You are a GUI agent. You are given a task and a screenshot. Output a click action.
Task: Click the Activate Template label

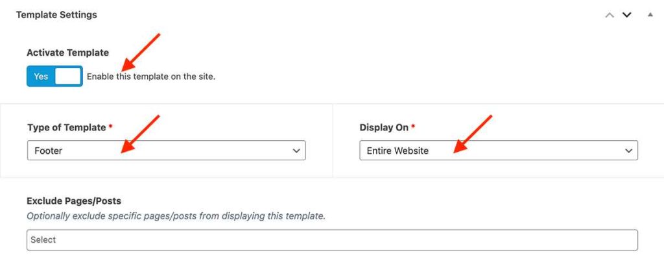coord(68,53)
